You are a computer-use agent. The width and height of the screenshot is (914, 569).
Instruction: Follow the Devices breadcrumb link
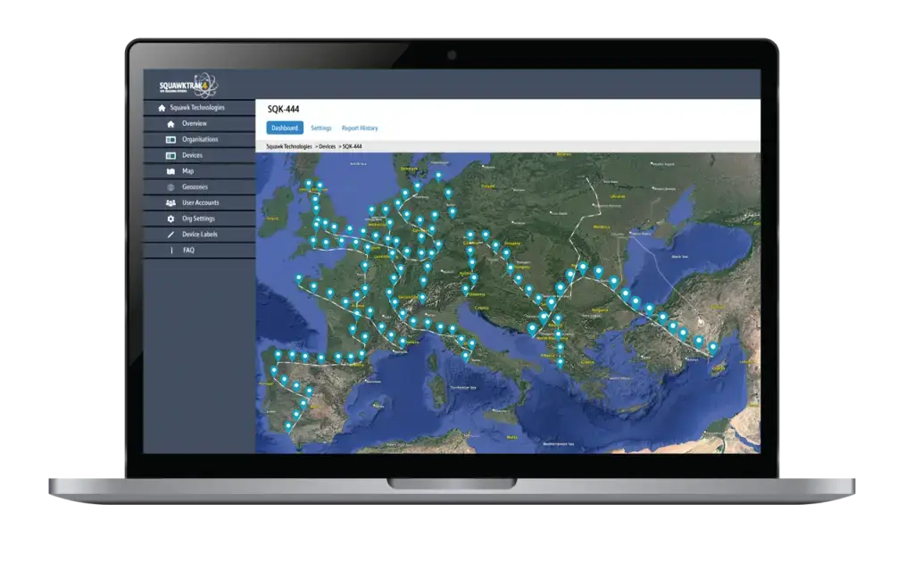(x=328, y=146)
